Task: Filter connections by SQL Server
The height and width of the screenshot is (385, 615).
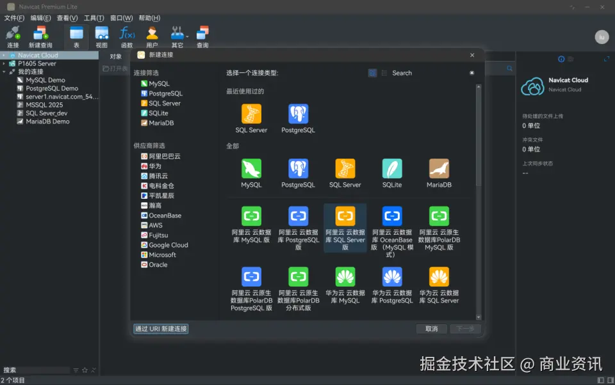Action: 161,103
